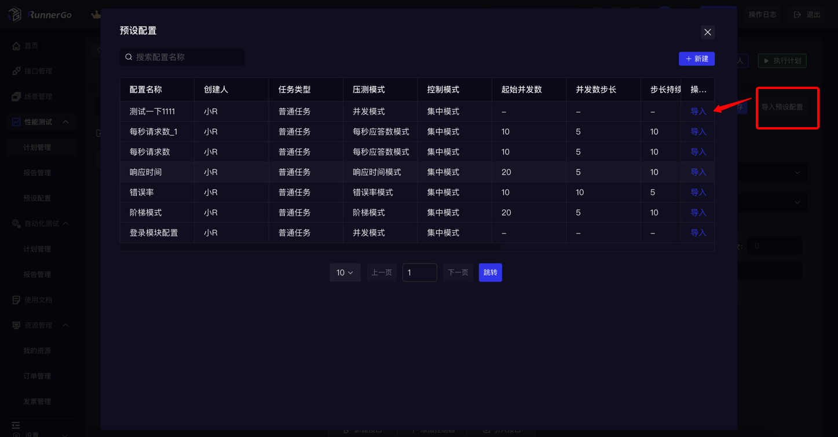The height and width of the screenshot is (437, 838).
Task: Focus the page number input field
Action: click(x=419, y=273)
